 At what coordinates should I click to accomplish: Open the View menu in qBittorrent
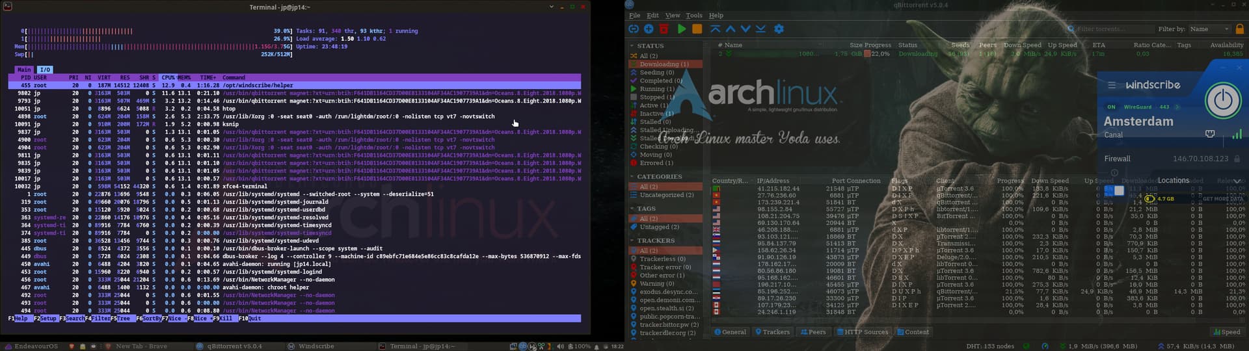673,16
